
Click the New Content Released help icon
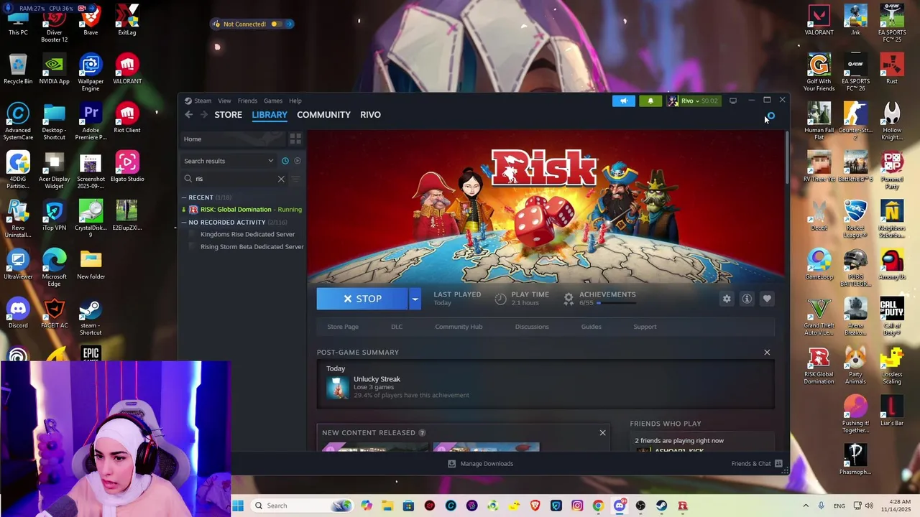422,432
